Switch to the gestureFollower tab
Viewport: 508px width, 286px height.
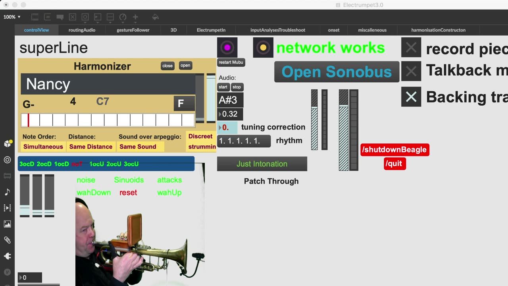(133, 30)
